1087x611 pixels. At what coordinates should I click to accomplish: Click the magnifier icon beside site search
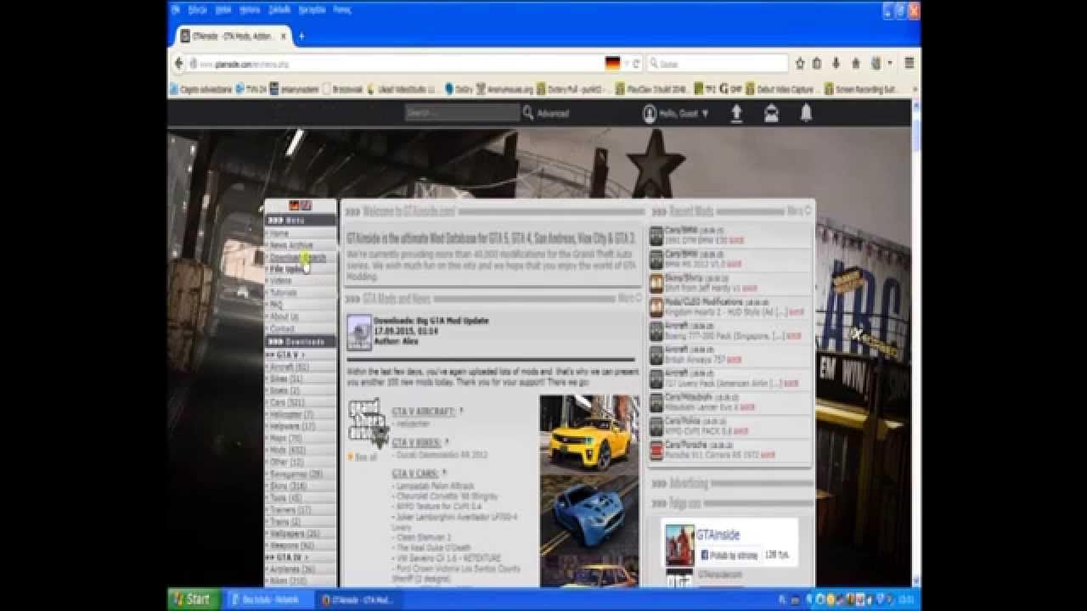pos(528,113)
